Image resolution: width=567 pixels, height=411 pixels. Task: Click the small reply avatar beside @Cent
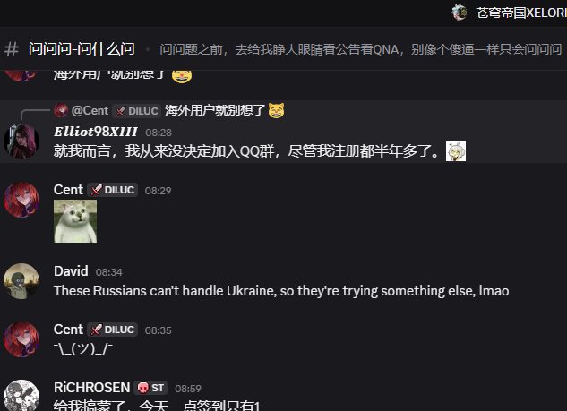coord(61,110)
